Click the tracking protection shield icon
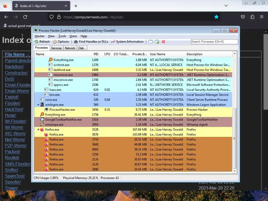268x201 pixels. pos(52,17)
